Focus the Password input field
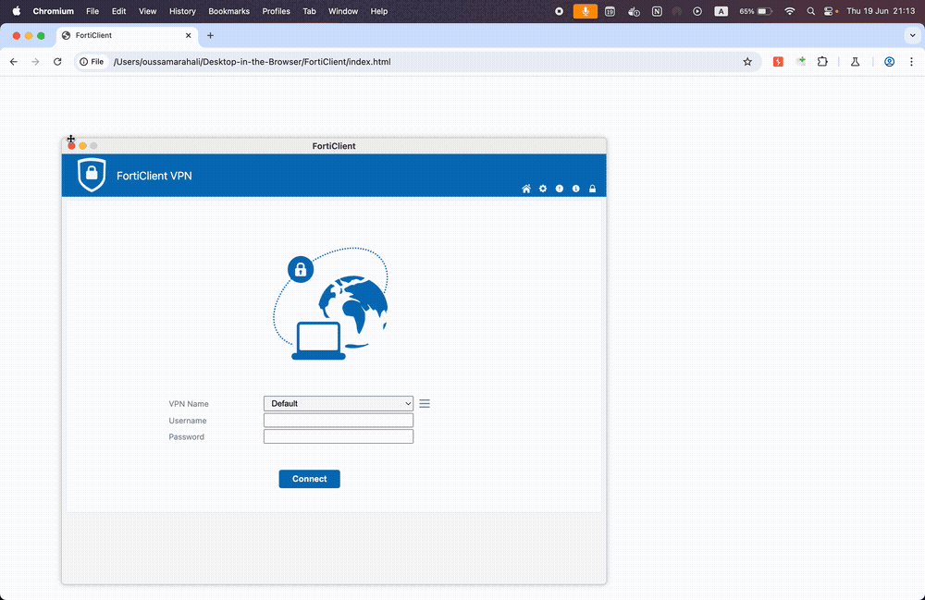 [x=338, y=436]
